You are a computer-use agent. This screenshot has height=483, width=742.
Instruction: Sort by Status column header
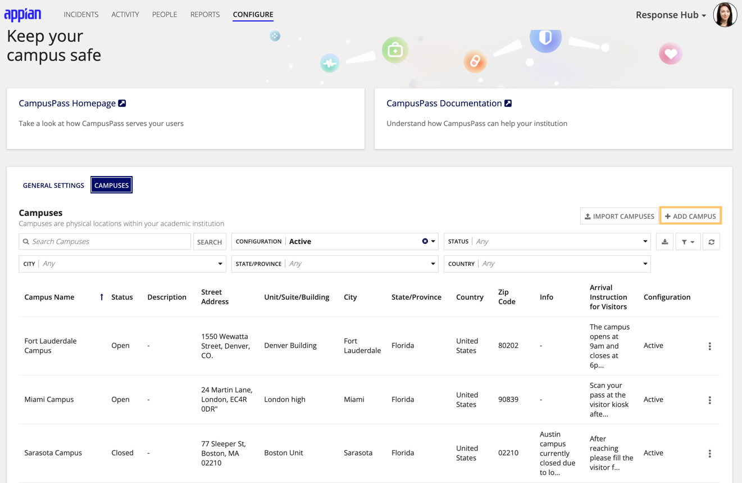(122, 297)
